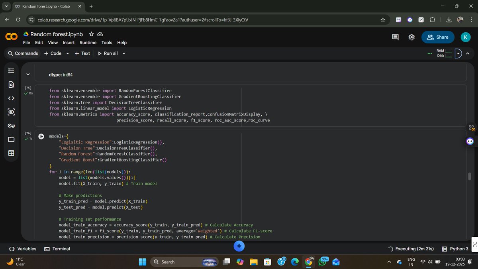This screenshot has width=478, height=269.
Task: Open notebook comments icon
Action: tap(395, 37)
